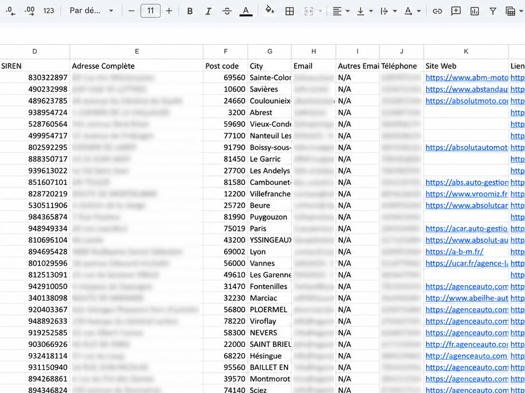The width and height of the screenshot is (525, 393).
Task: Expand the merge cells options arrow
Action: coord(320,11)
